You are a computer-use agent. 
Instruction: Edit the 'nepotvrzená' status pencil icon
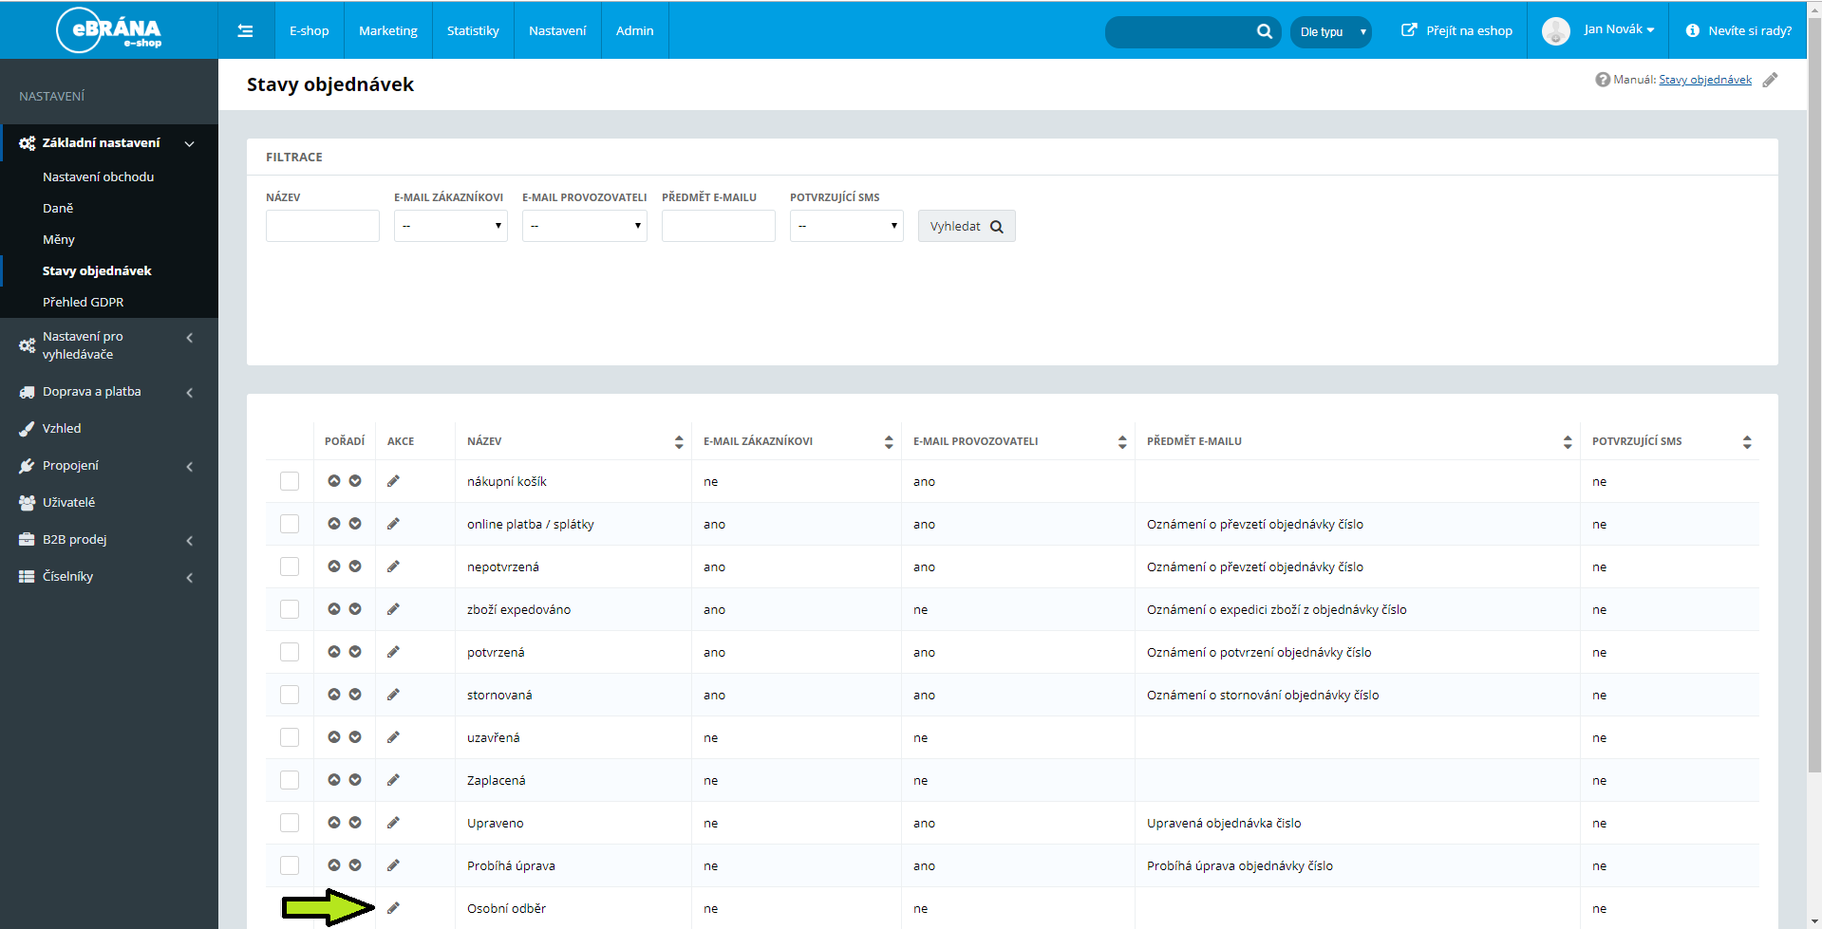click(x=393, y=567)
